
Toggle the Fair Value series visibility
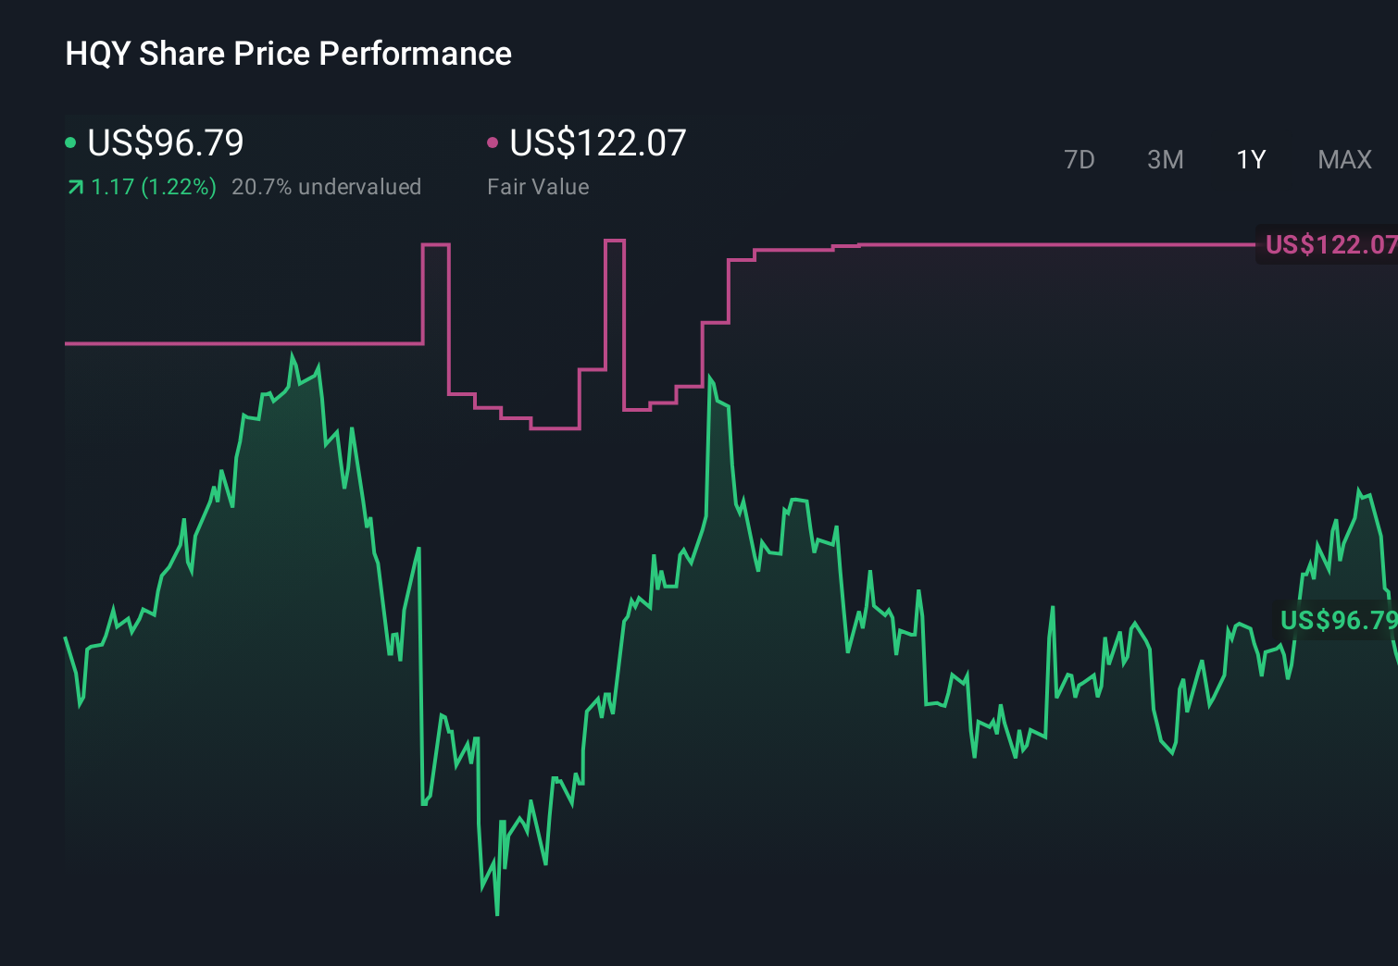[493, 142]
